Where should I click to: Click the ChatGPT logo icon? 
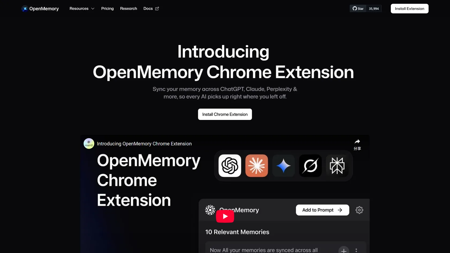[230, 166]
